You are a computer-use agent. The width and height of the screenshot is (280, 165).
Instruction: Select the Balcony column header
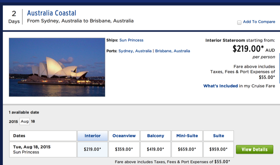pos(155,136)
